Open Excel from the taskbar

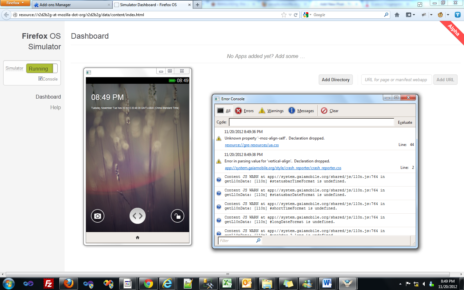pyautogui.click(x=227, y=284)
